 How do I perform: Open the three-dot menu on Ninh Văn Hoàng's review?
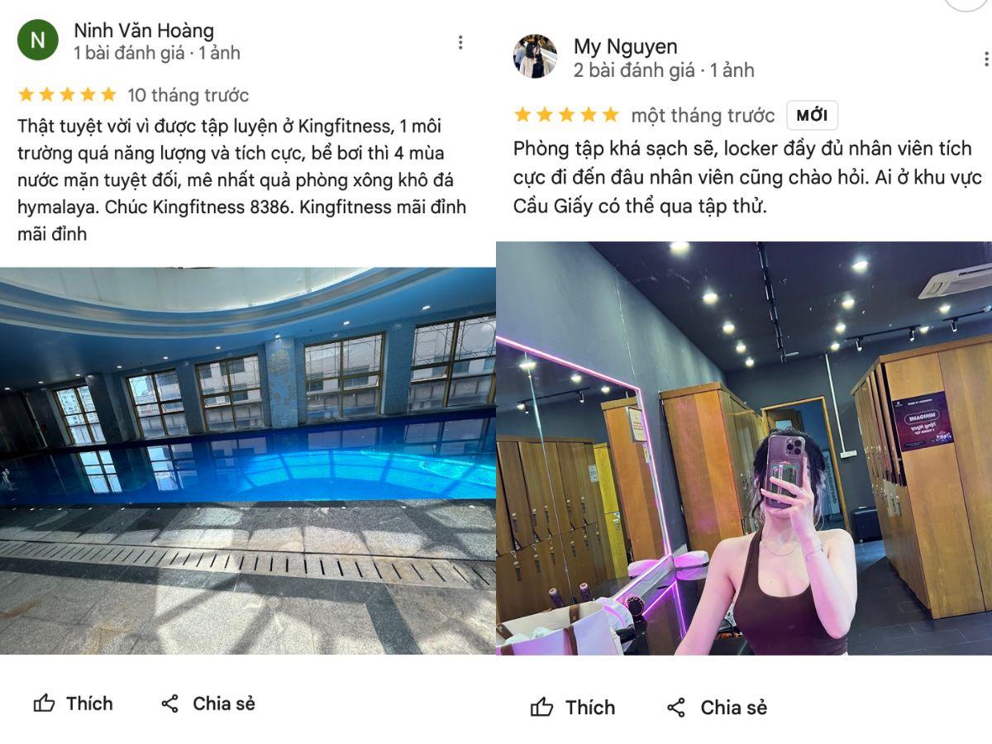click(x=460, y=42)
